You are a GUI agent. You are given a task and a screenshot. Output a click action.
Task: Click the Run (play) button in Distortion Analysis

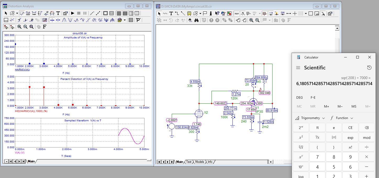coord(73,13)
